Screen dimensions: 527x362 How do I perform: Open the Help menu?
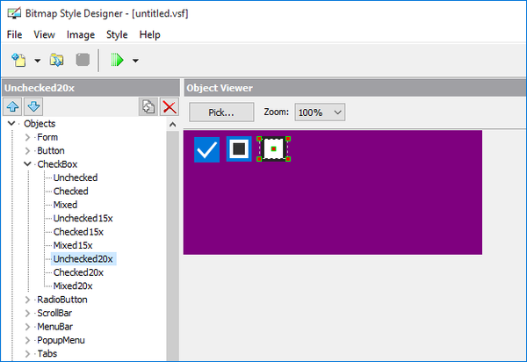tap(150, 34)
